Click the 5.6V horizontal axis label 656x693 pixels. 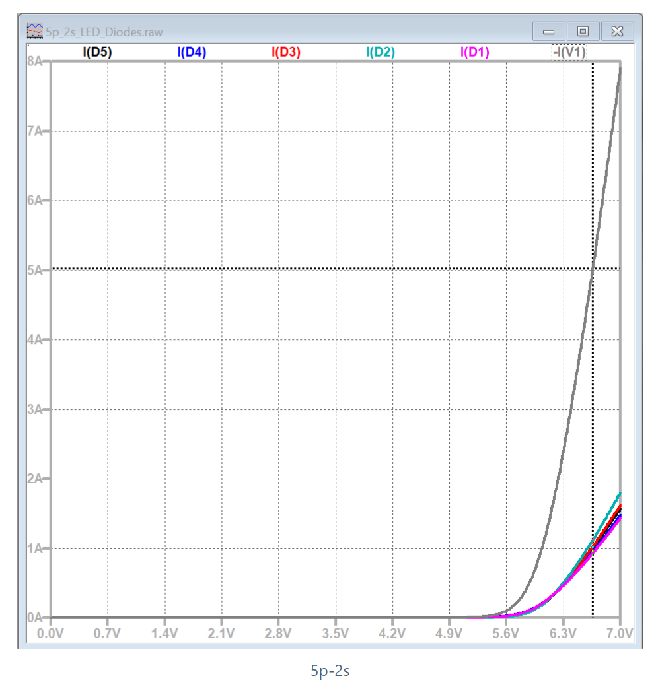(x=505, y=634)
